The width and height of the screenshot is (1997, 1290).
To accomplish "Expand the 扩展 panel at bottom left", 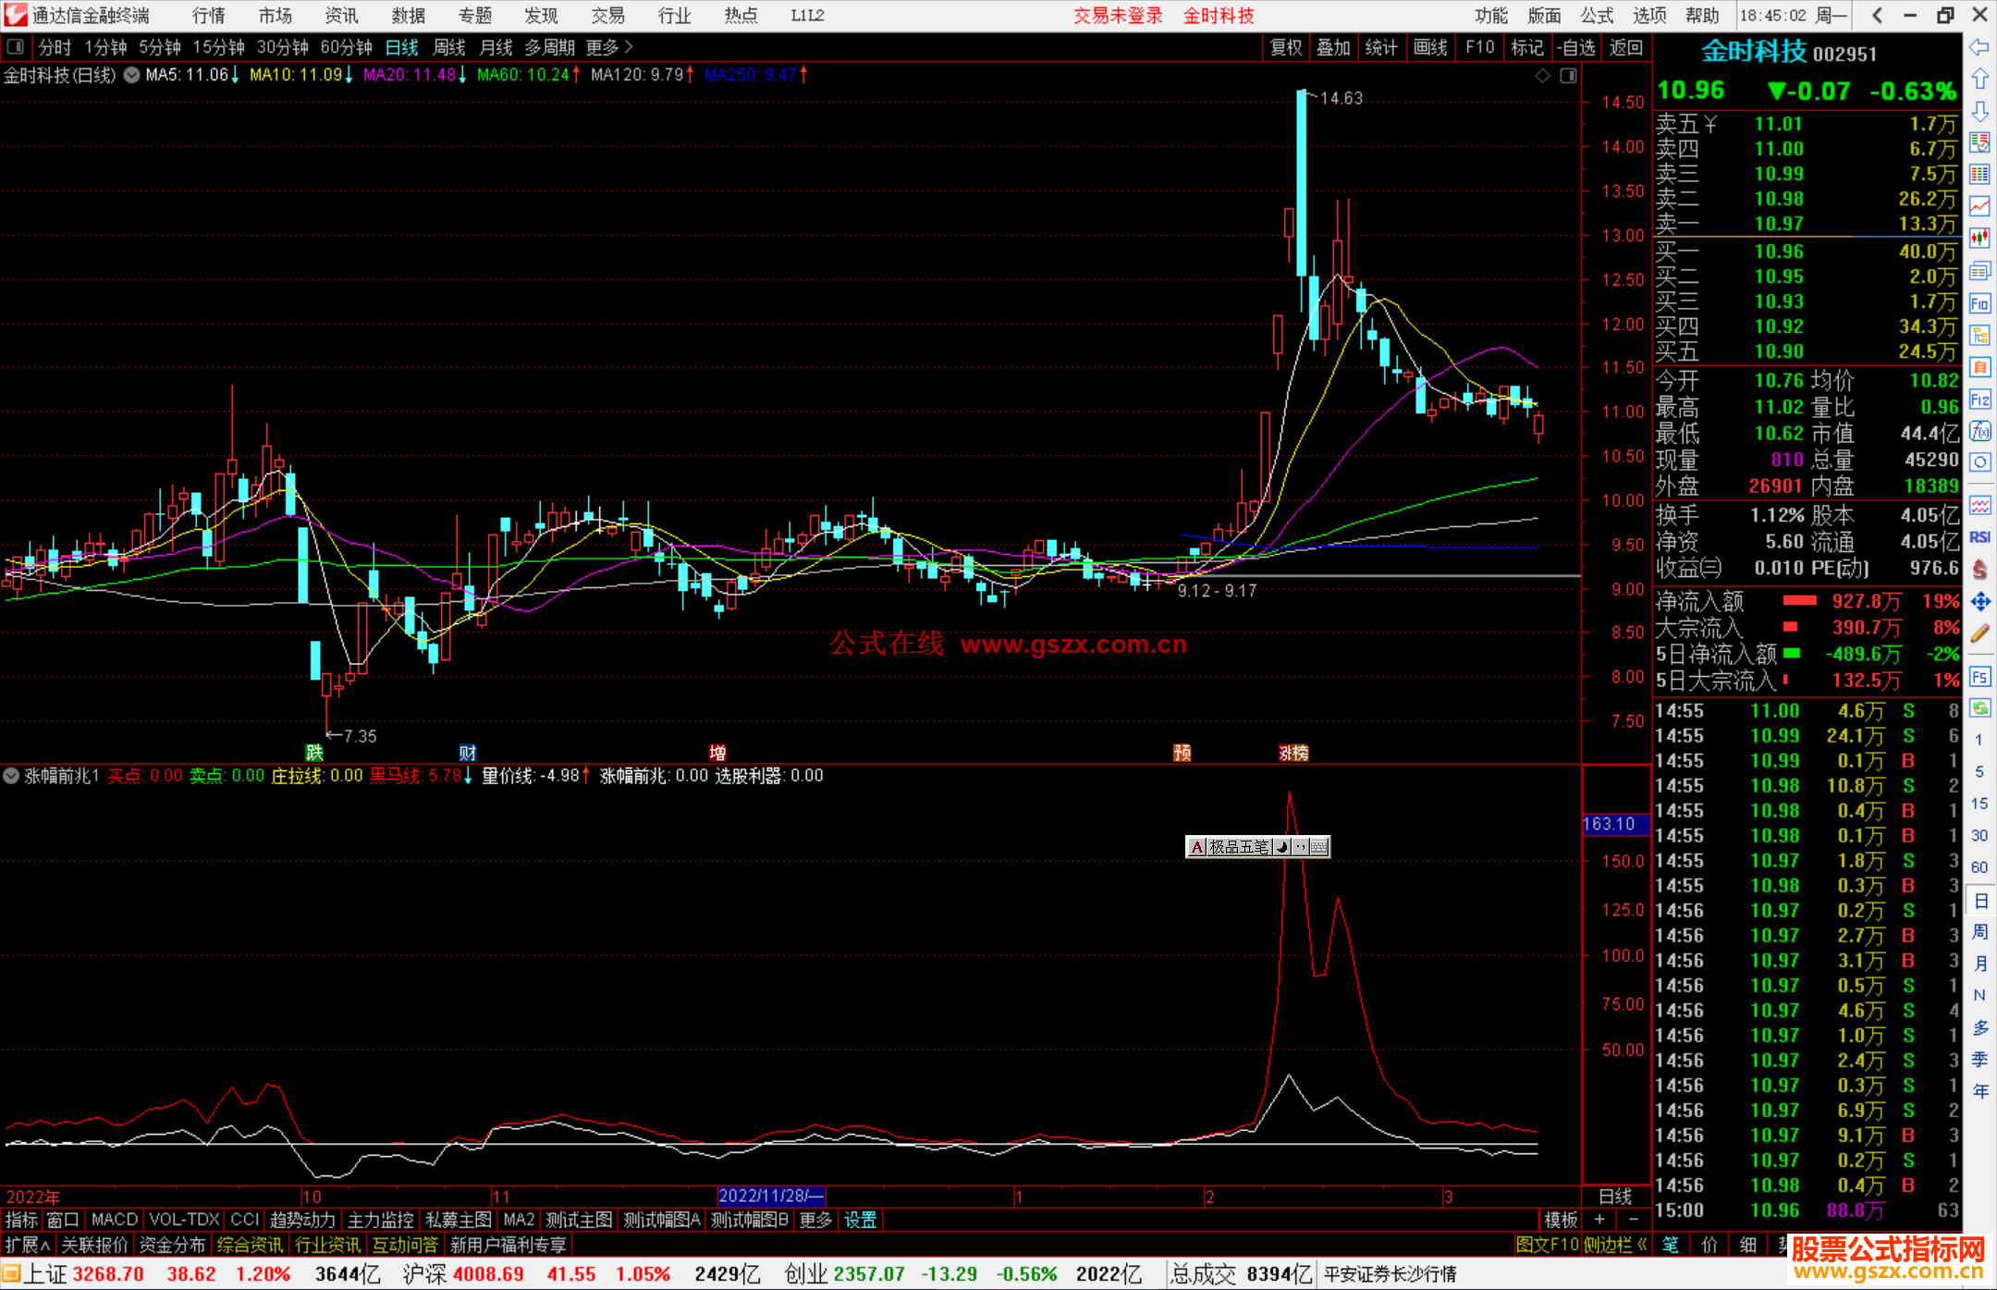I will point(28,1245).
